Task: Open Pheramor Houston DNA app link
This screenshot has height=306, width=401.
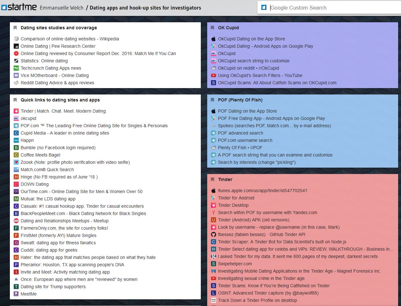Action: (x=72, y=265)
